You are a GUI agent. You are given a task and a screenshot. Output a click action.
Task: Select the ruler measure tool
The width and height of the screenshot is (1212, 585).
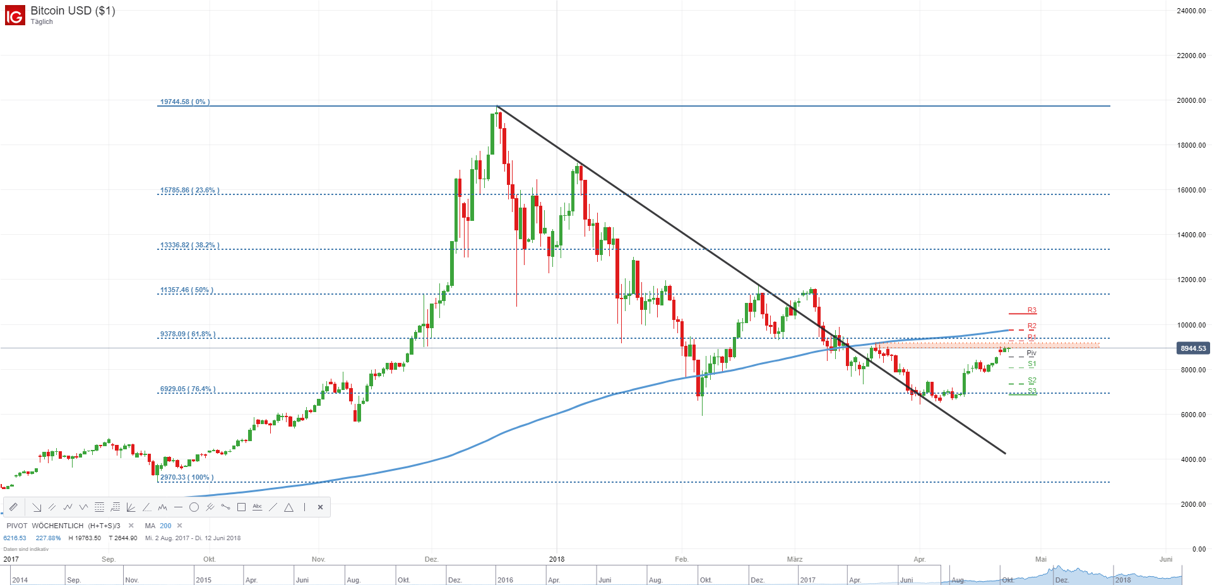[13, 507]
